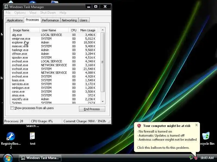Select the smss.exe process

coord(54,96)
